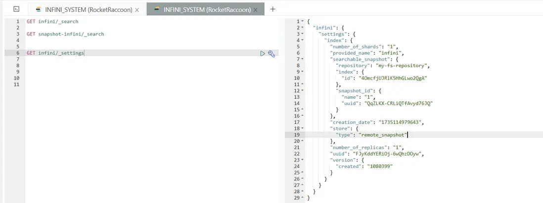Collapse the "snapshot_id" fold arrow
Screen dimensions: 543x203
tap(303, 90)
